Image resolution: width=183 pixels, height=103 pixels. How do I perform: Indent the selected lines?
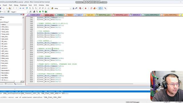(40, 8)
